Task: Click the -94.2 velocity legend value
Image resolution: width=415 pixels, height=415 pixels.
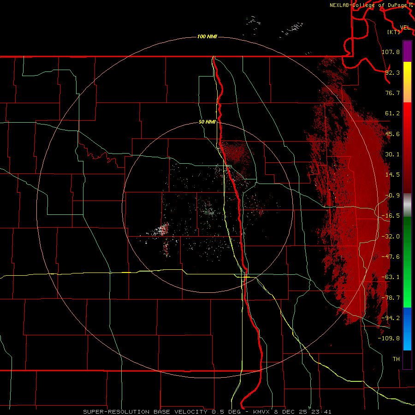Action: [x=391, y=318]
